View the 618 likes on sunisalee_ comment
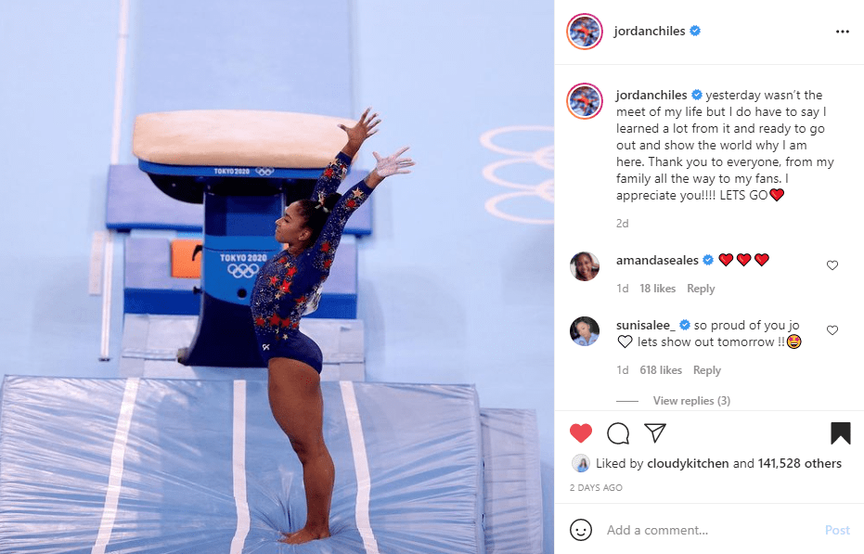Screen dimensions: 864x554 pyautogui.click(x=661, y=370)
